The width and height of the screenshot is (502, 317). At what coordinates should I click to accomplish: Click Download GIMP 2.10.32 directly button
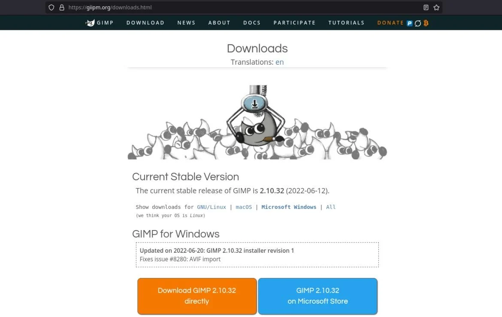click(197, 296)
